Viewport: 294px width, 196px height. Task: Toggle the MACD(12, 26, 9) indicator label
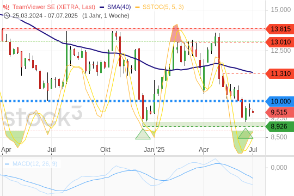tap(35, 164)
